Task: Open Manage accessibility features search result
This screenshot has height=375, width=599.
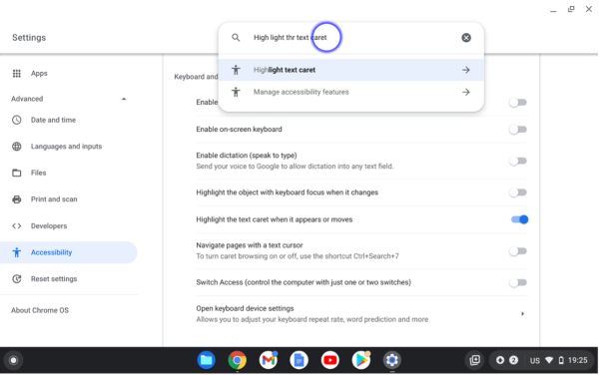Action: click(351, 92)
